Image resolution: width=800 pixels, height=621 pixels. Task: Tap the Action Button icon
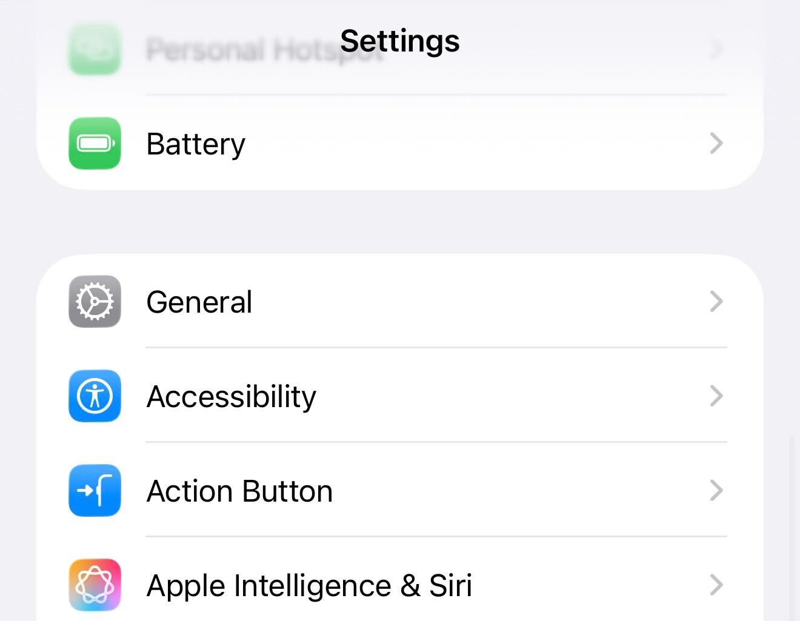[x=95, y=491]
